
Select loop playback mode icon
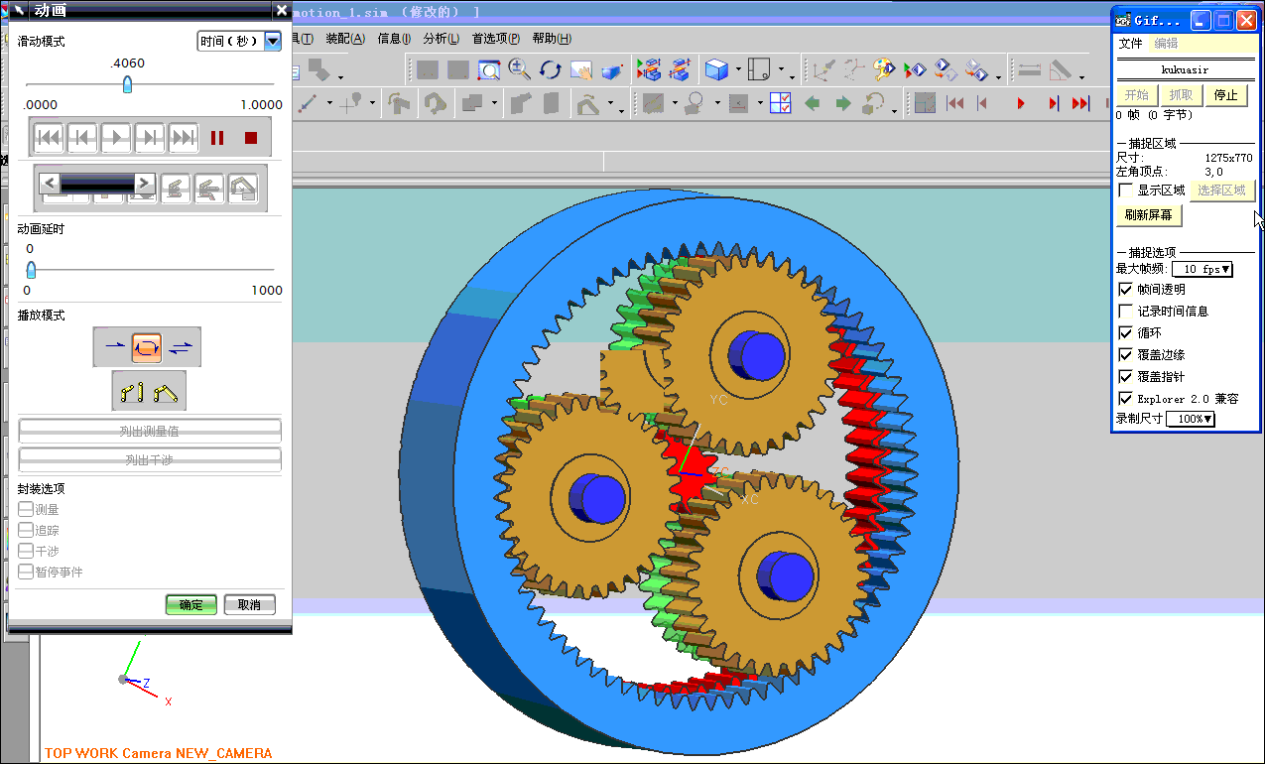pyautogui.click(x=147, y=346)
